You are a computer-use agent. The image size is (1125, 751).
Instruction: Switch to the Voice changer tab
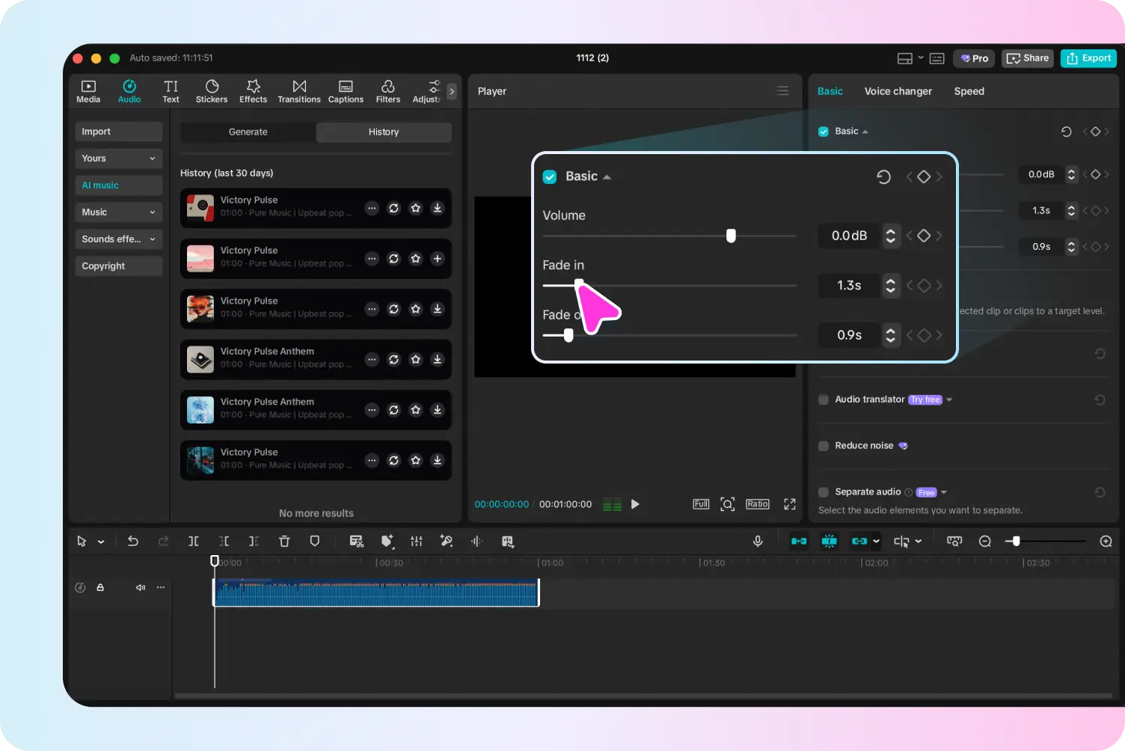pos(898,91)
